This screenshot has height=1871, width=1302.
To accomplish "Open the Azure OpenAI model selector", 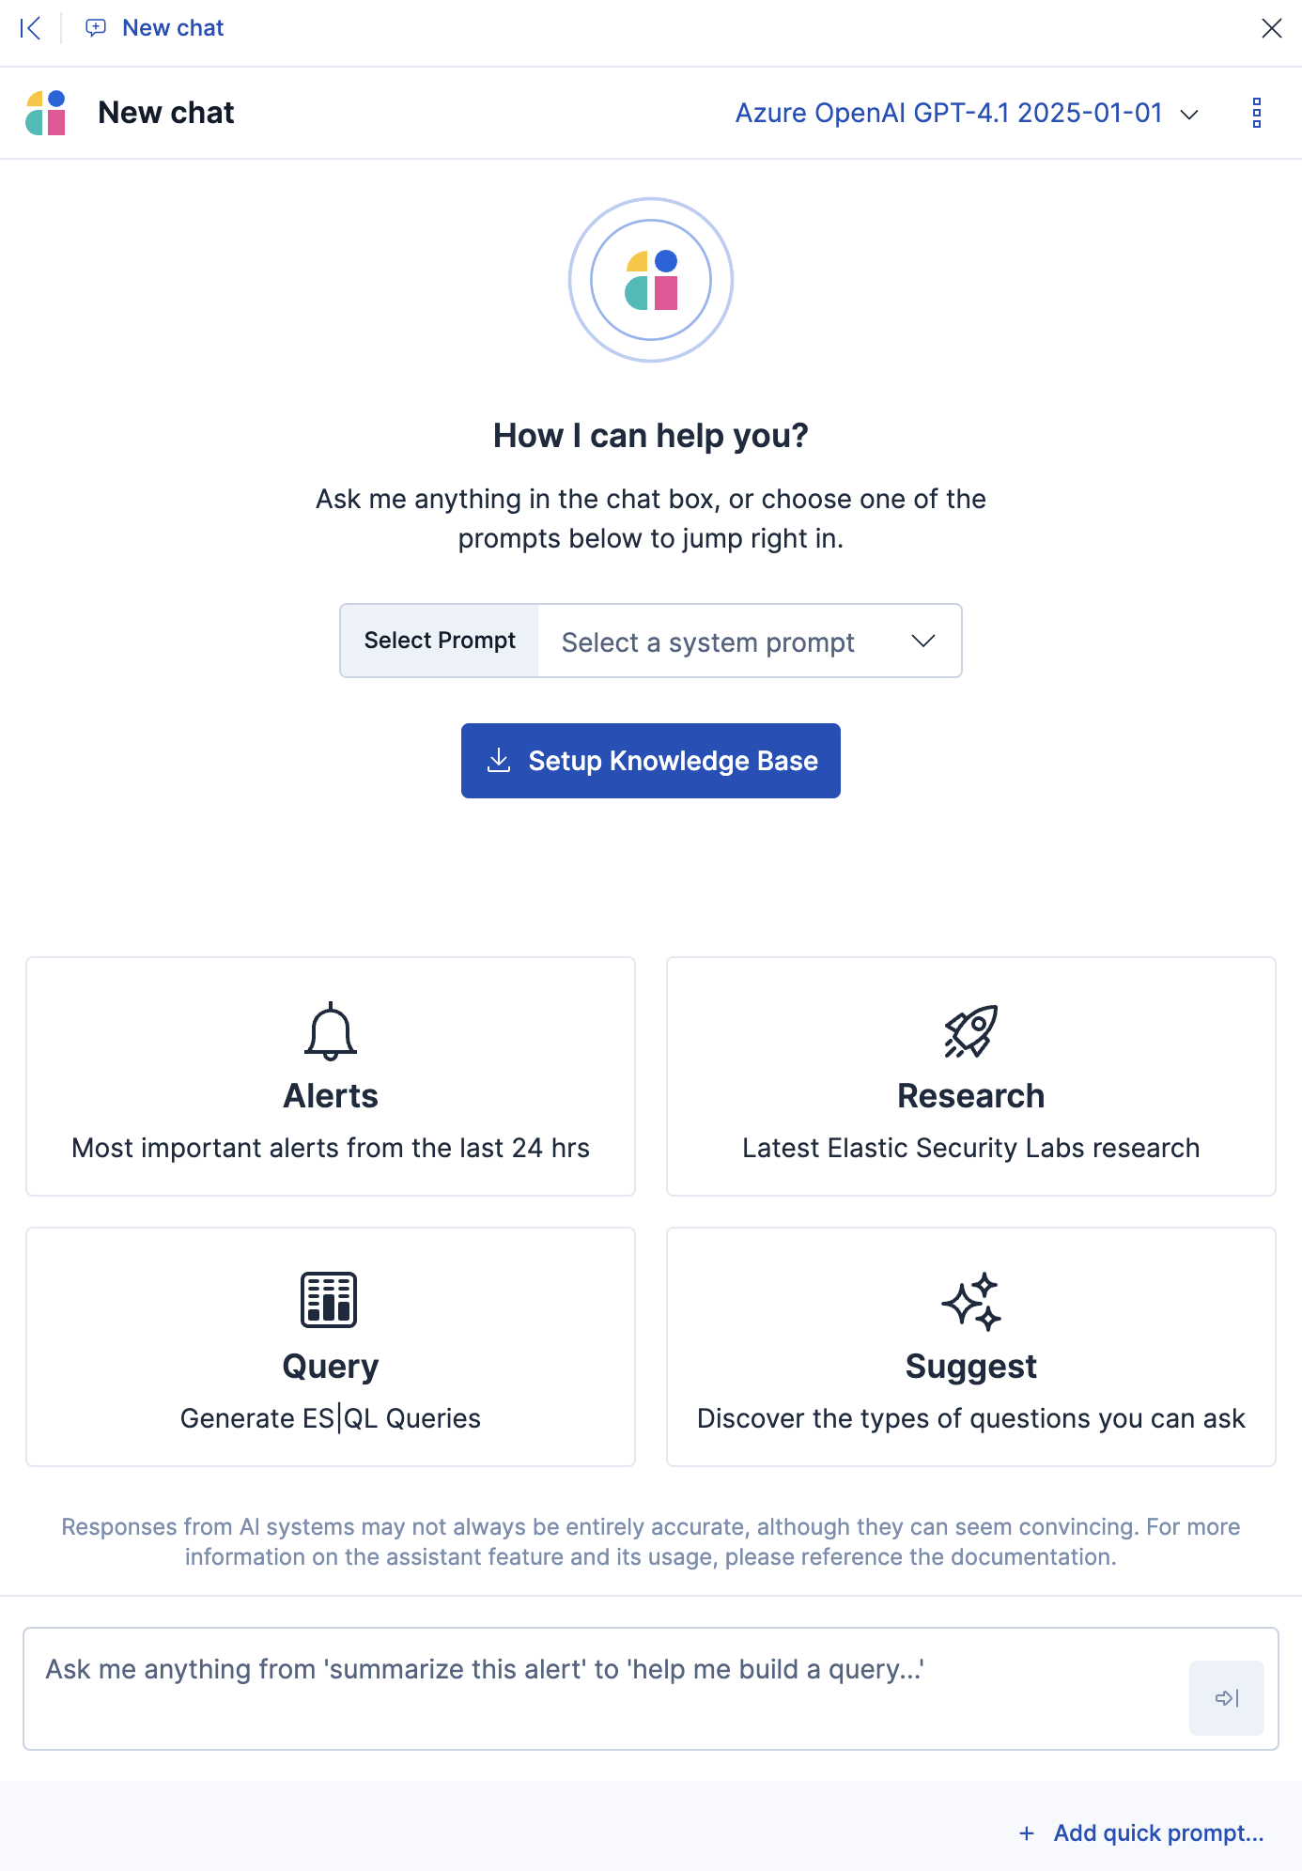I will [x=949, y=113].
